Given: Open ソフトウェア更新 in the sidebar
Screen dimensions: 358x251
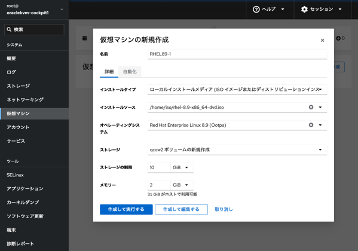Looking at the screenshot, I should point(34,216).
